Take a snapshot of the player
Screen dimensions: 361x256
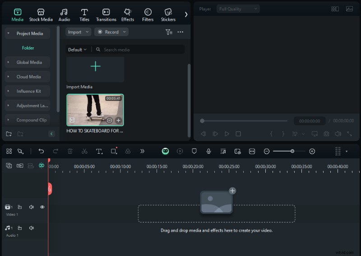(x=326, y=134)
